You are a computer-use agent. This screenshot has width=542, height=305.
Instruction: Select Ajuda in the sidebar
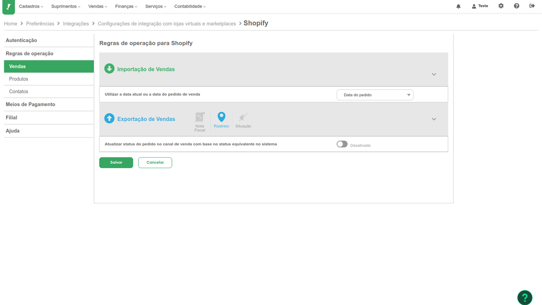49,131
